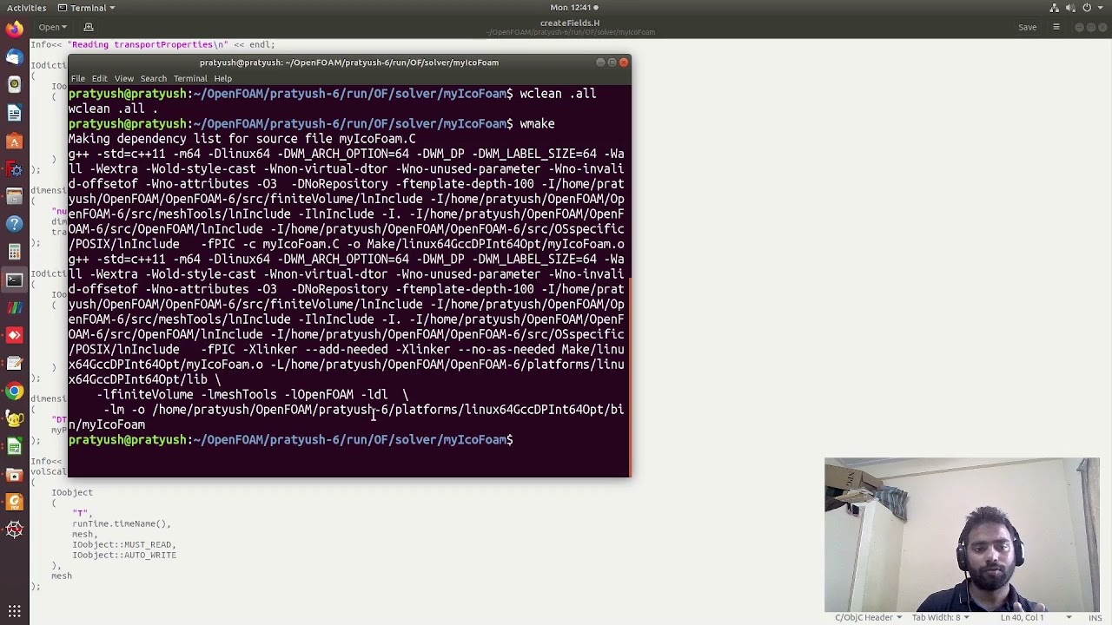Click Open in the text editor

point(48,27)
